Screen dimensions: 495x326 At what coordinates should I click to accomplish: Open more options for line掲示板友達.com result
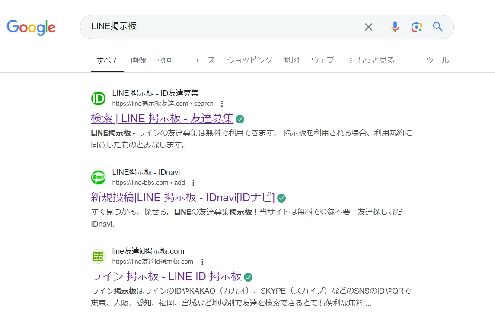pyautogui.click(x=222, y=104)
